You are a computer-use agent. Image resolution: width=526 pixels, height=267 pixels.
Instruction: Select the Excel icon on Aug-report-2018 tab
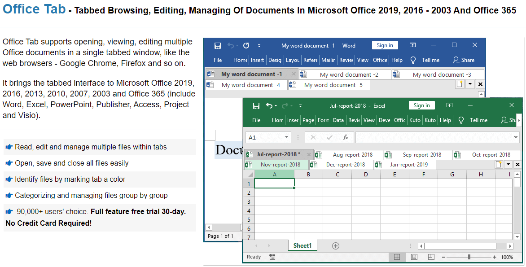[319, 154]
